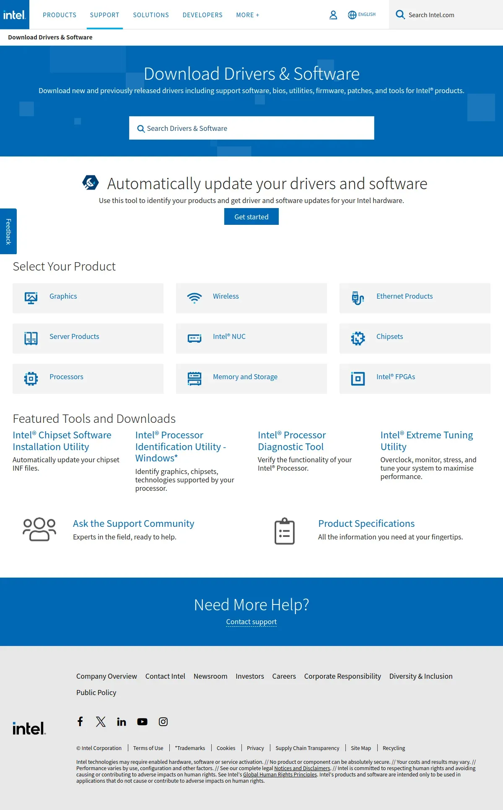Image resolution: width=503 pixels, height=810 pixels.
Task: Click the driver update tool hexagon icon
Action: (x=91, y=182)
